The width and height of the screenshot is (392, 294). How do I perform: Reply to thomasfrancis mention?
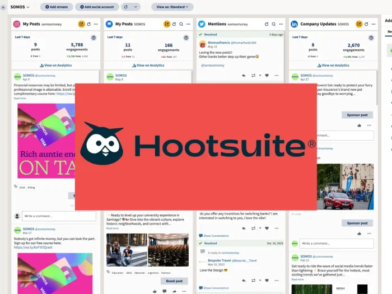(x=244, y=76)
